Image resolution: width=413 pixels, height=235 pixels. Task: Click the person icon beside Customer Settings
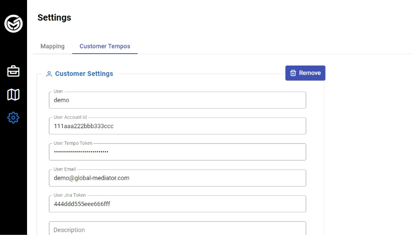[49, 74]
